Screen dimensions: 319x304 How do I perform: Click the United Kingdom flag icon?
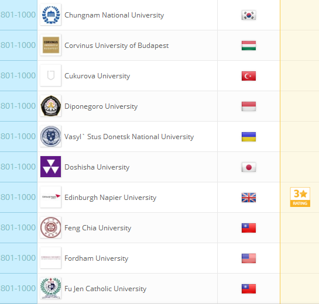click(249, 198)
